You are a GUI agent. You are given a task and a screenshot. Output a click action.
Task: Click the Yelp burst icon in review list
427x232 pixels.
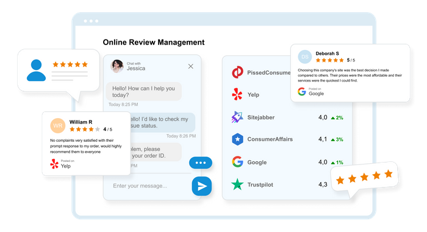(x=237, y=94)
